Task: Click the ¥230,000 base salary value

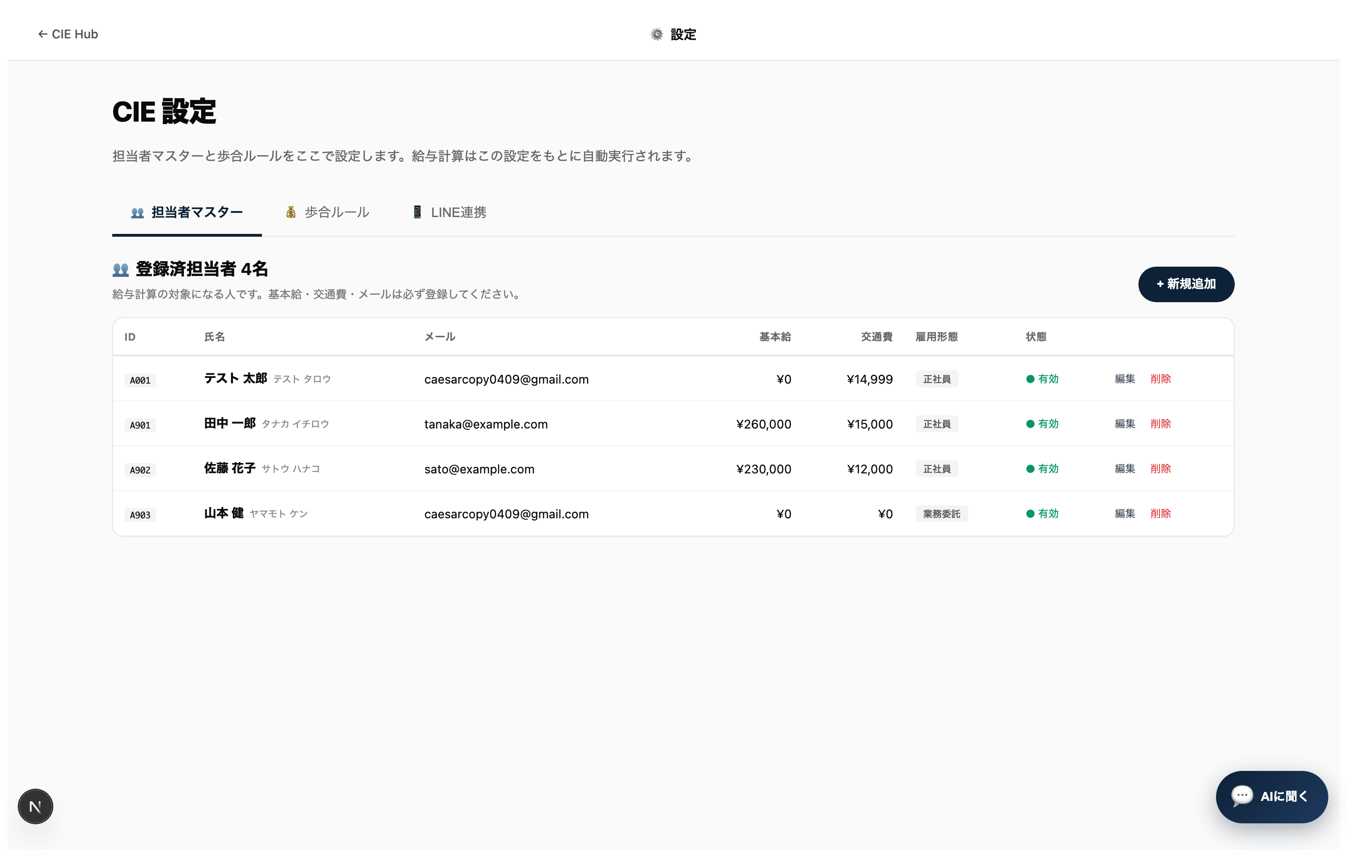Action: (764, 469)
